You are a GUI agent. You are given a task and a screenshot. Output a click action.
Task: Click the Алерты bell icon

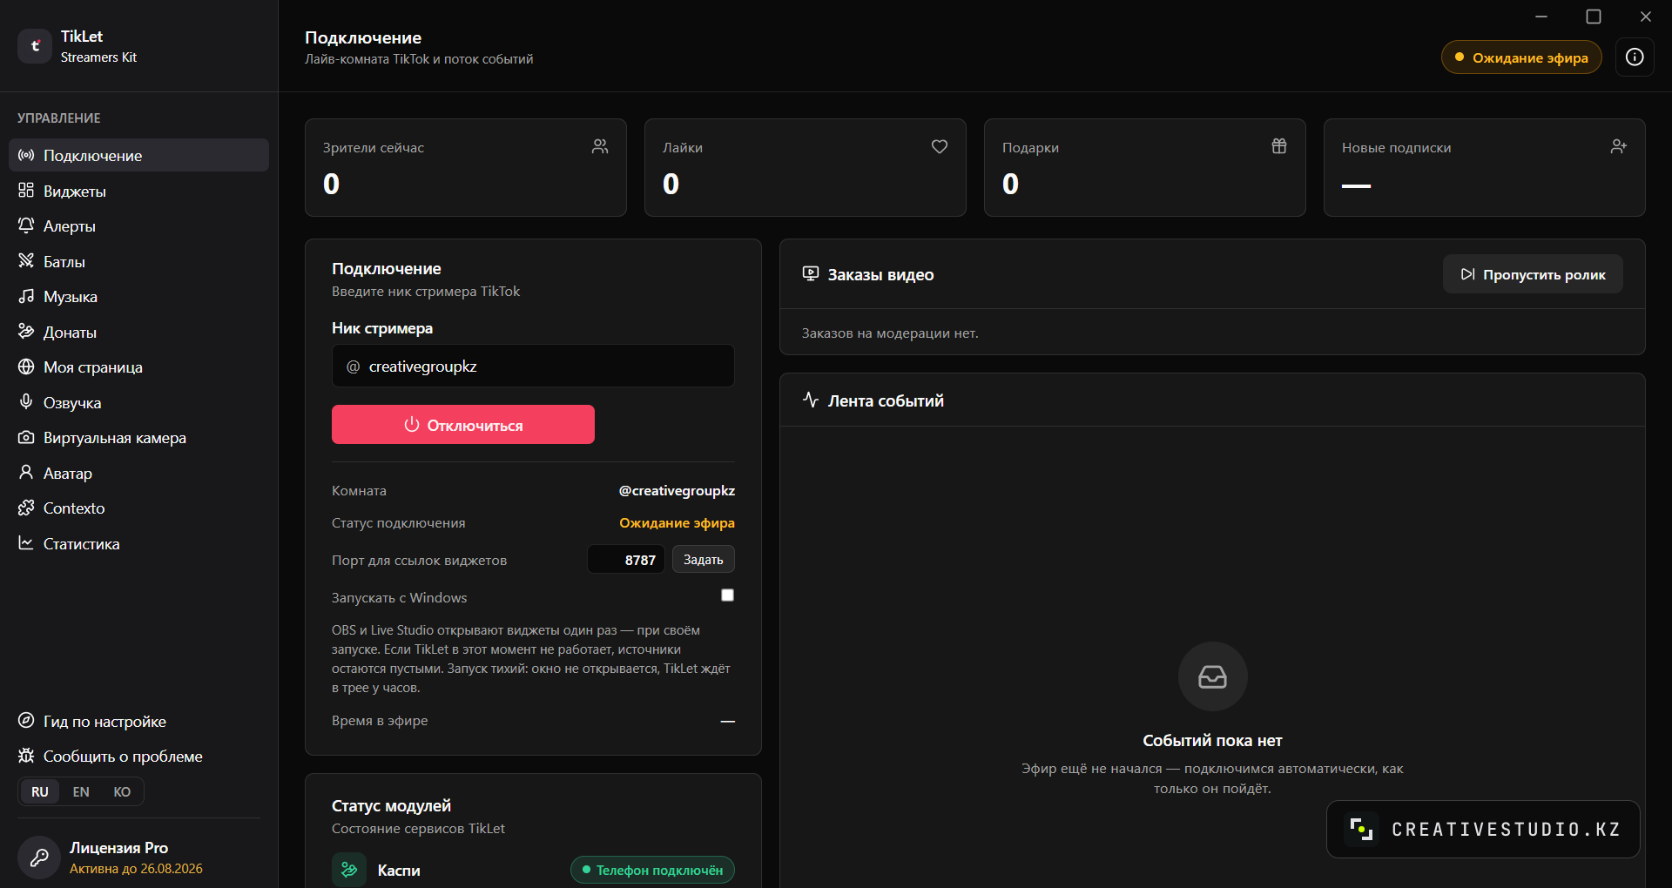pos(26,225)
